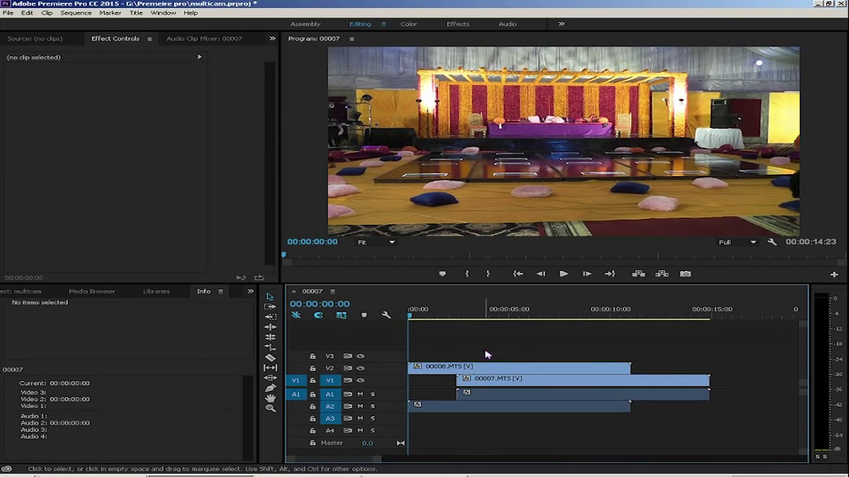The height and width of the screenshot is (477, 849).
Task: Open Effect Controls panel menu
Action: [149, 38]
